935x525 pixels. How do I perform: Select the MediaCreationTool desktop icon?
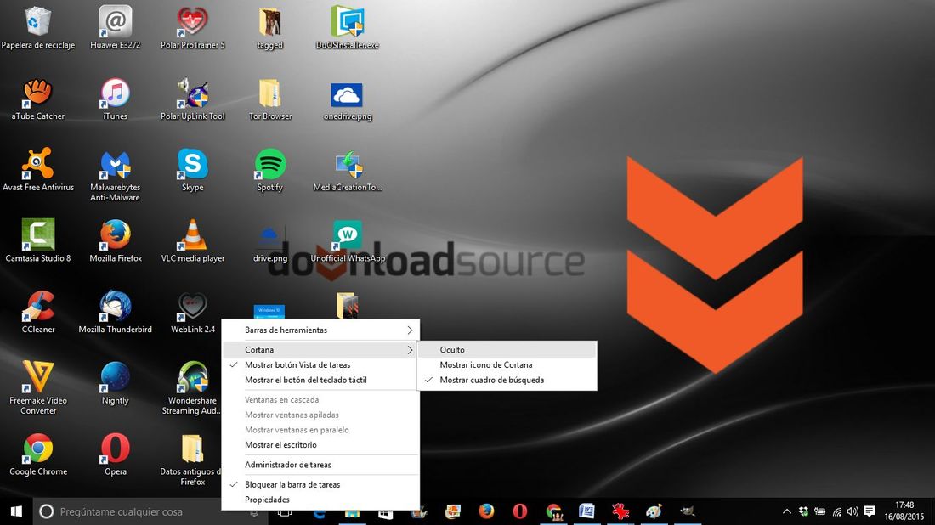pyautogui.click(x=348, y=170)
